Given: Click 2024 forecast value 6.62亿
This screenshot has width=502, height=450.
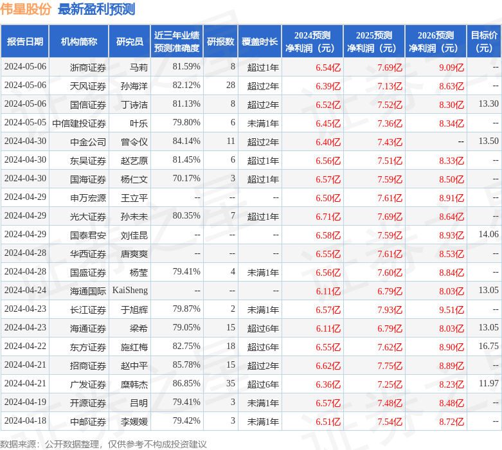Looking at the screenshot, I should [x=328, y=366].
